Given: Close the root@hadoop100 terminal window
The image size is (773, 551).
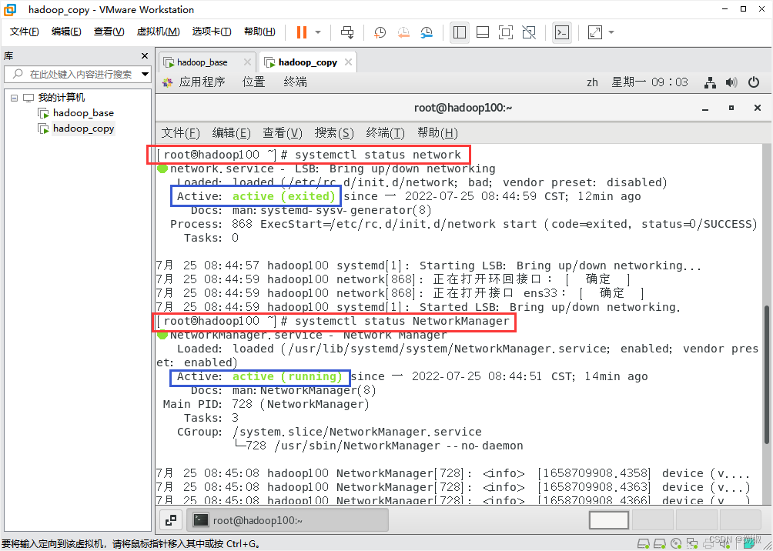Looking at the screenshot, I should [758, 108].
